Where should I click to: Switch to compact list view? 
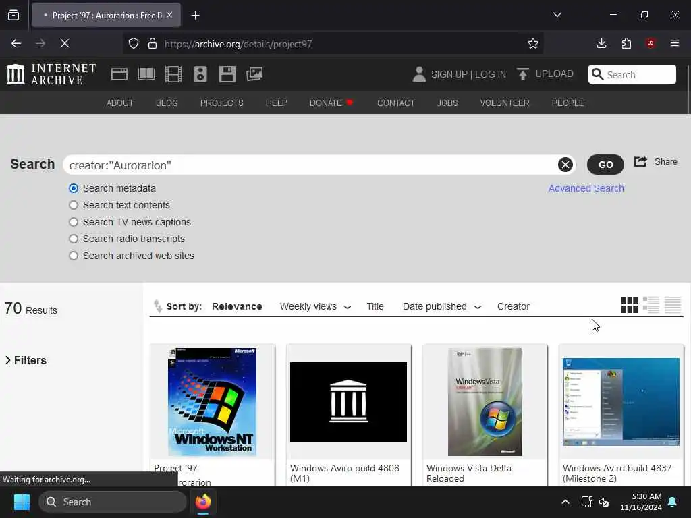coord(673,305)
